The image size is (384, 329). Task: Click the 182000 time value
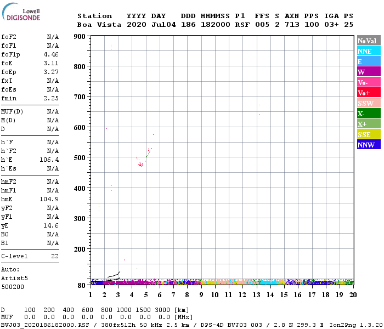coord(215,25)
